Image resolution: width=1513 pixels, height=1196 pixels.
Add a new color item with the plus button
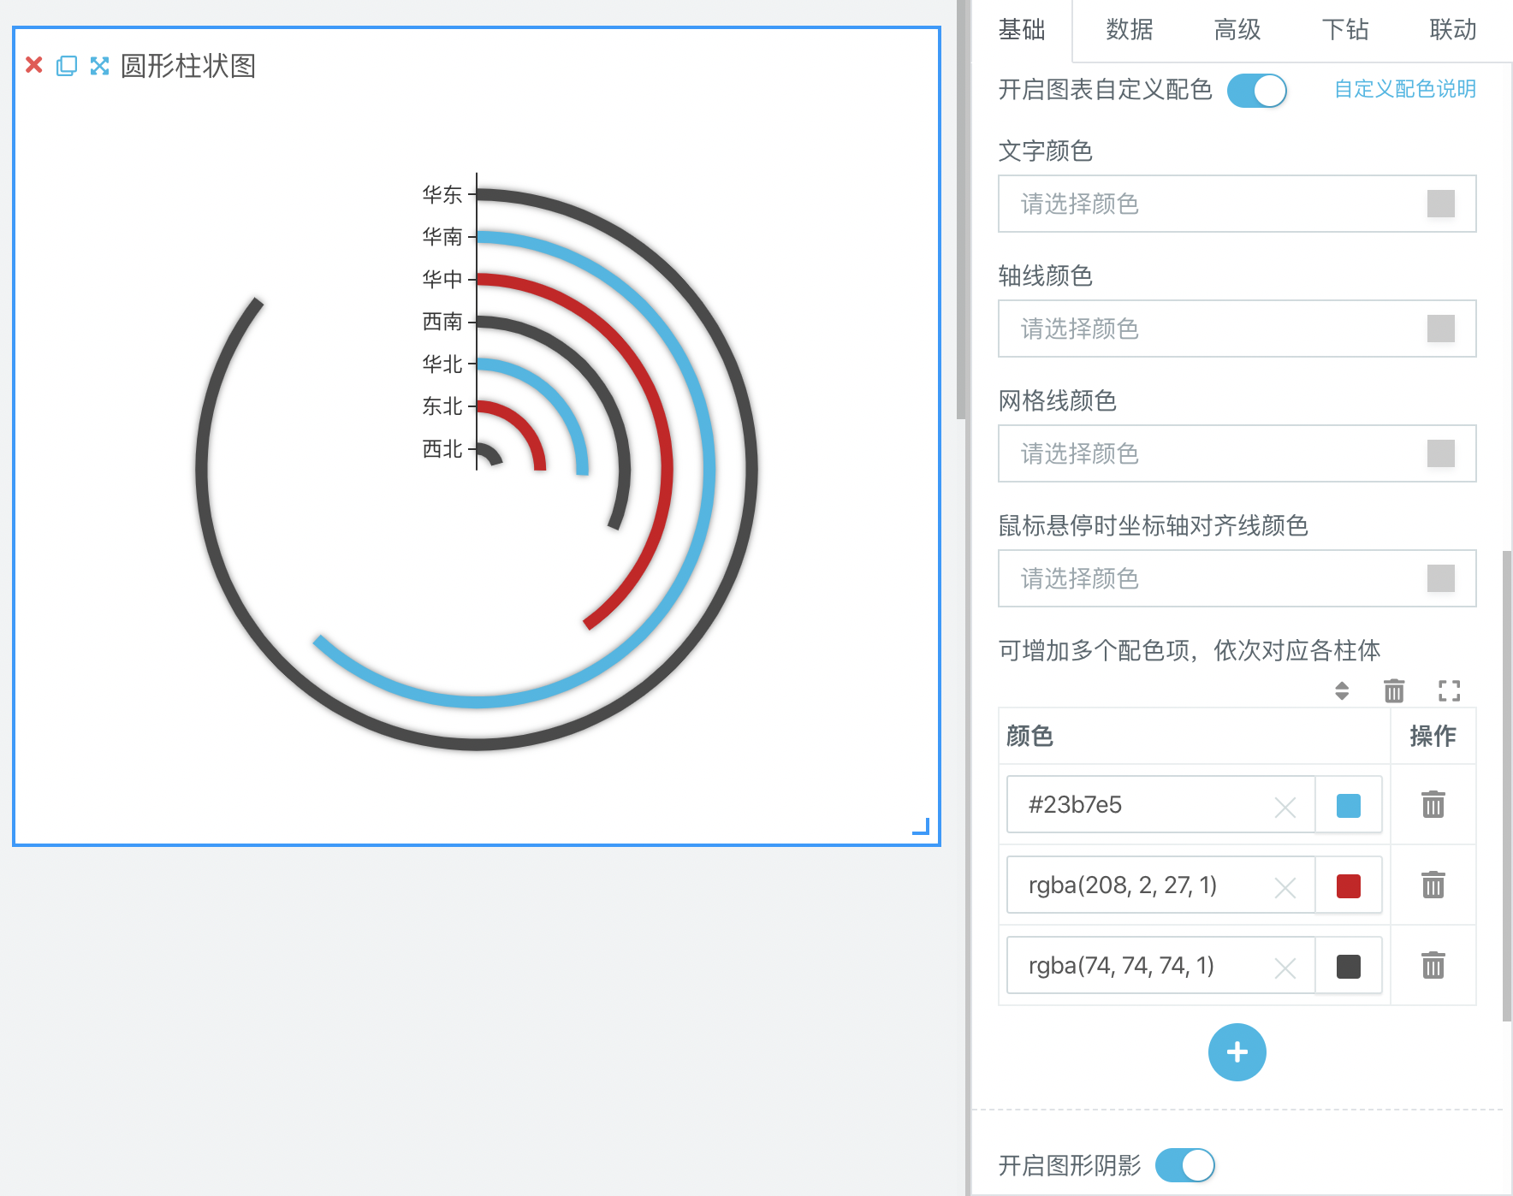coord(1237,1051)
